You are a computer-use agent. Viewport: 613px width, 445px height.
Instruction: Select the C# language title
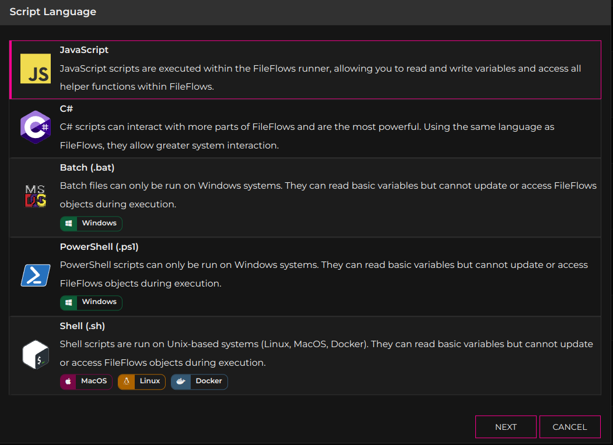66,108
